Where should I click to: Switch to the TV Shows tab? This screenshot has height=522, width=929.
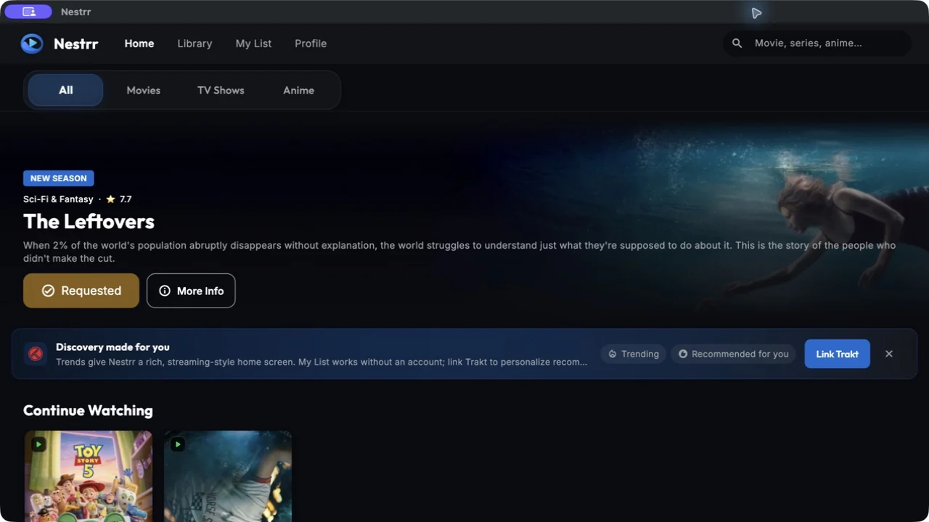221,91
